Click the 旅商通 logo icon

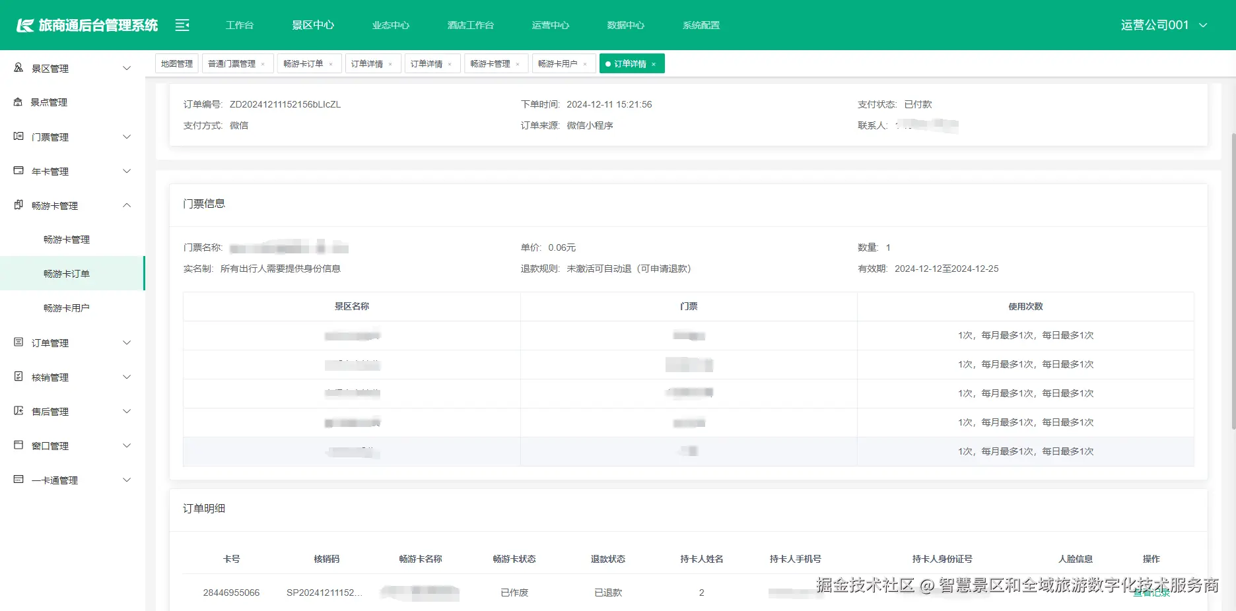coord(26,24)
